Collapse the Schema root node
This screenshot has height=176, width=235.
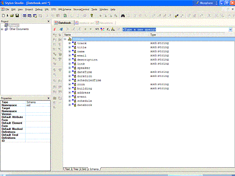click(65, 39)
